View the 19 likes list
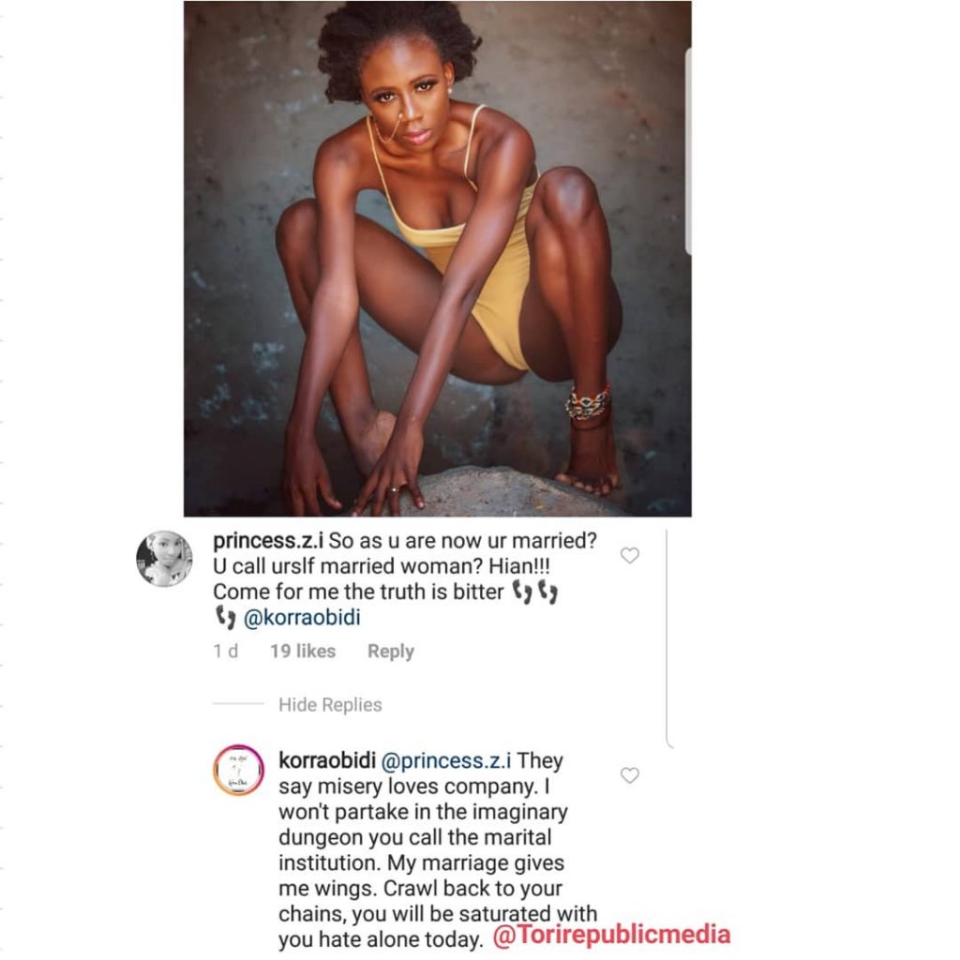960x960 pixels. pyautogui.click(x=303, y=651)
